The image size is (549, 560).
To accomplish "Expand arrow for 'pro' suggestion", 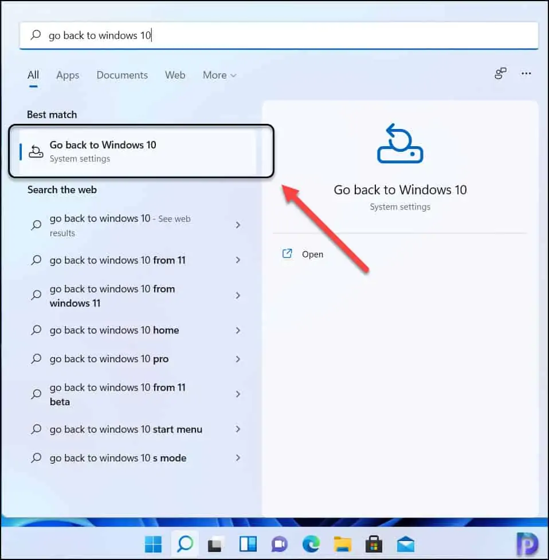I will point(238,359).
